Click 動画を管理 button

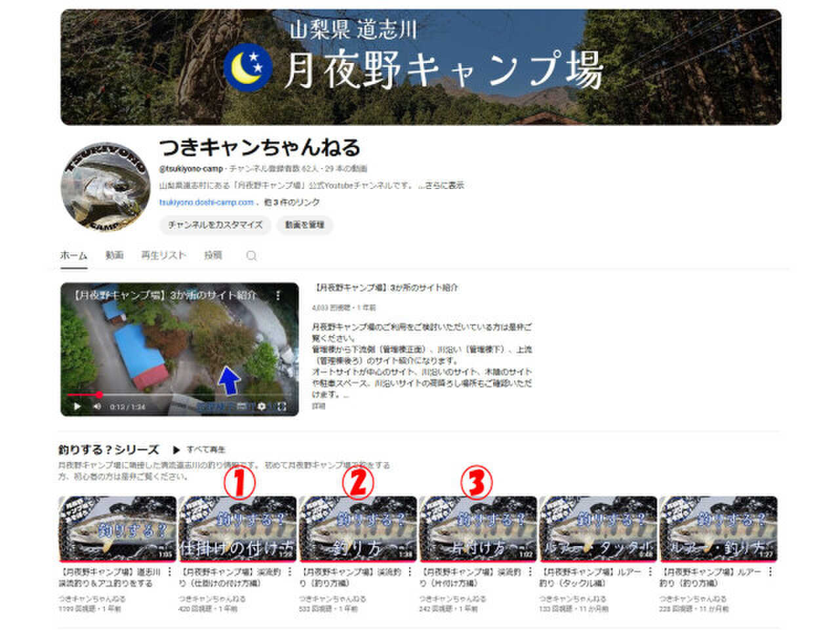point(304,224)
